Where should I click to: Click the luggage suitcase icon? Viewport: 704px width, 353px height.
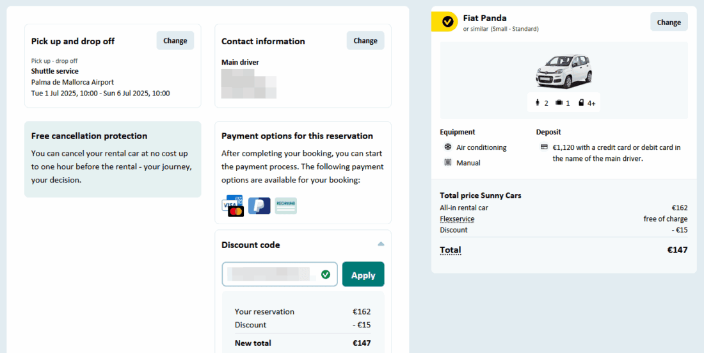click(559, 103)
